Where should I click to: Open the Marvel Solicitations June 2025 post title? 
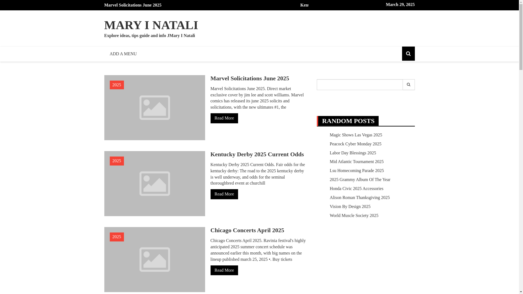[x=250, y=78]
